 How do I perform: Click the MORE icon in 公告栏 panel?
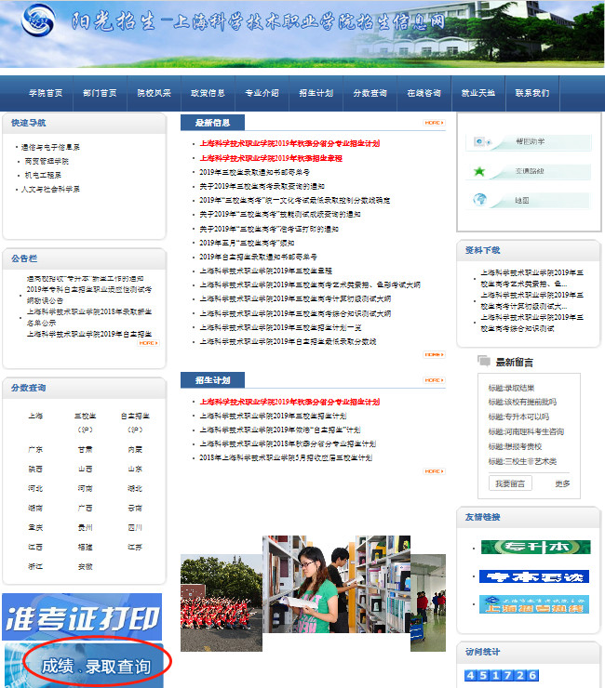tap(149, 343)
